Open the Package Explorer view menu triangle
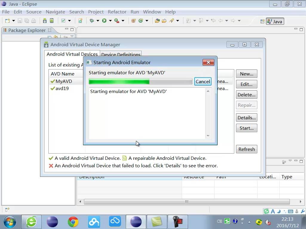This screenshot has height=229, width=306. coord(72,36)
